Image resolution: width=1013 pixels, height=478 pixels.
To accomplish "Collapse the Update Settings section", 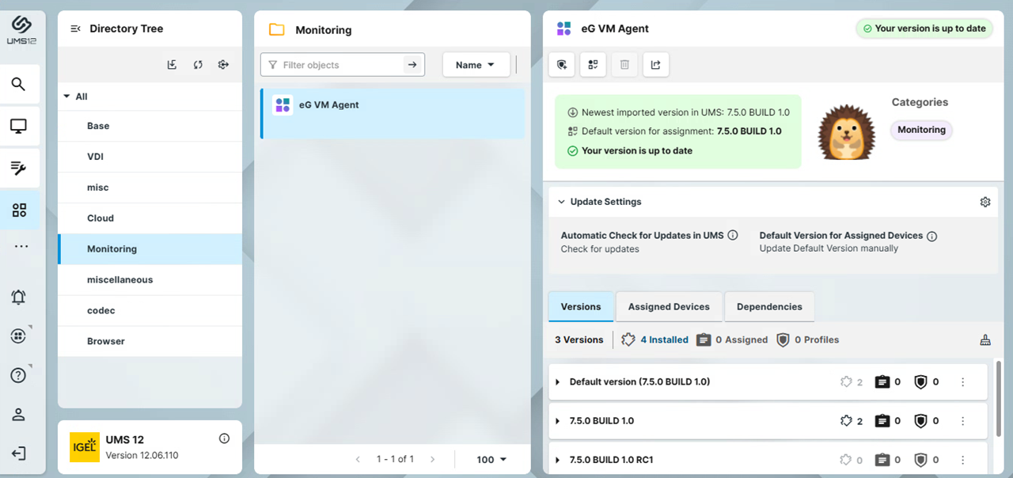I will (561, 202).
